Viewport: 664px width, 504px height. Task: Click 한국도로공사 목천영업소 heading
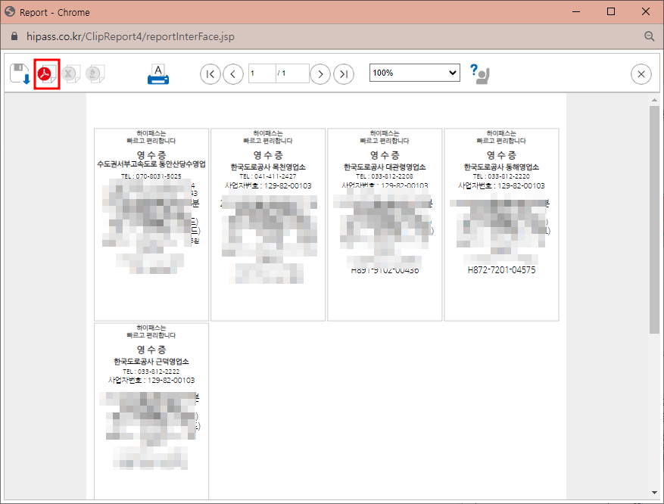(x=268, y=167)
